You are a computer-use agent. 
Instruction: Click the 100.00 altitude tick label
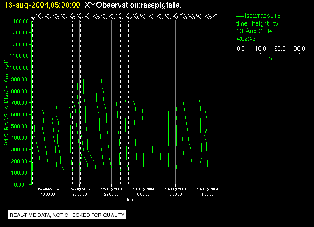(x=19, y=173)
